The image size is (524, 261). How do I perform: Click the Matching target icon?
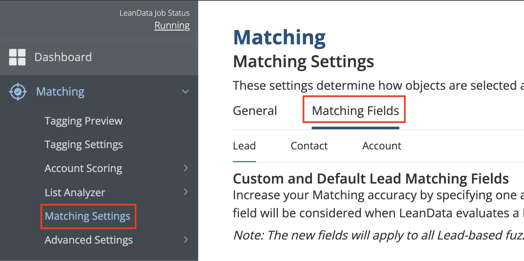[18, 91]
